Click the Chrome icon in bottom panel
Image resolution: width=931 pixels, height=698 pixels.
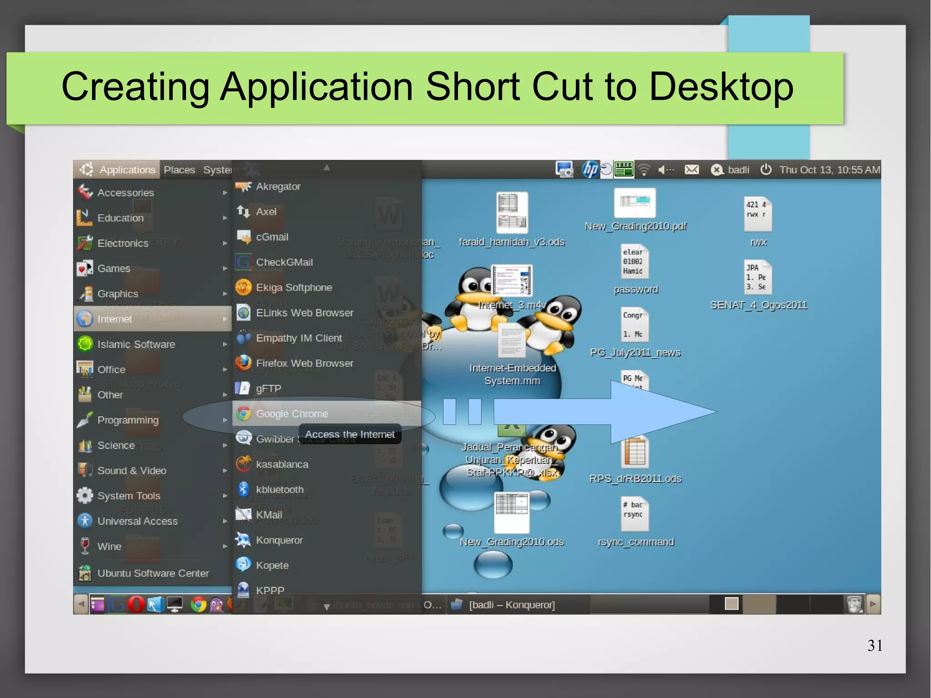[198, 604]
